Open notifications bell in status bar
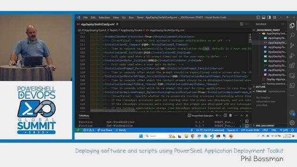297x167 pixels. (293, 130)
